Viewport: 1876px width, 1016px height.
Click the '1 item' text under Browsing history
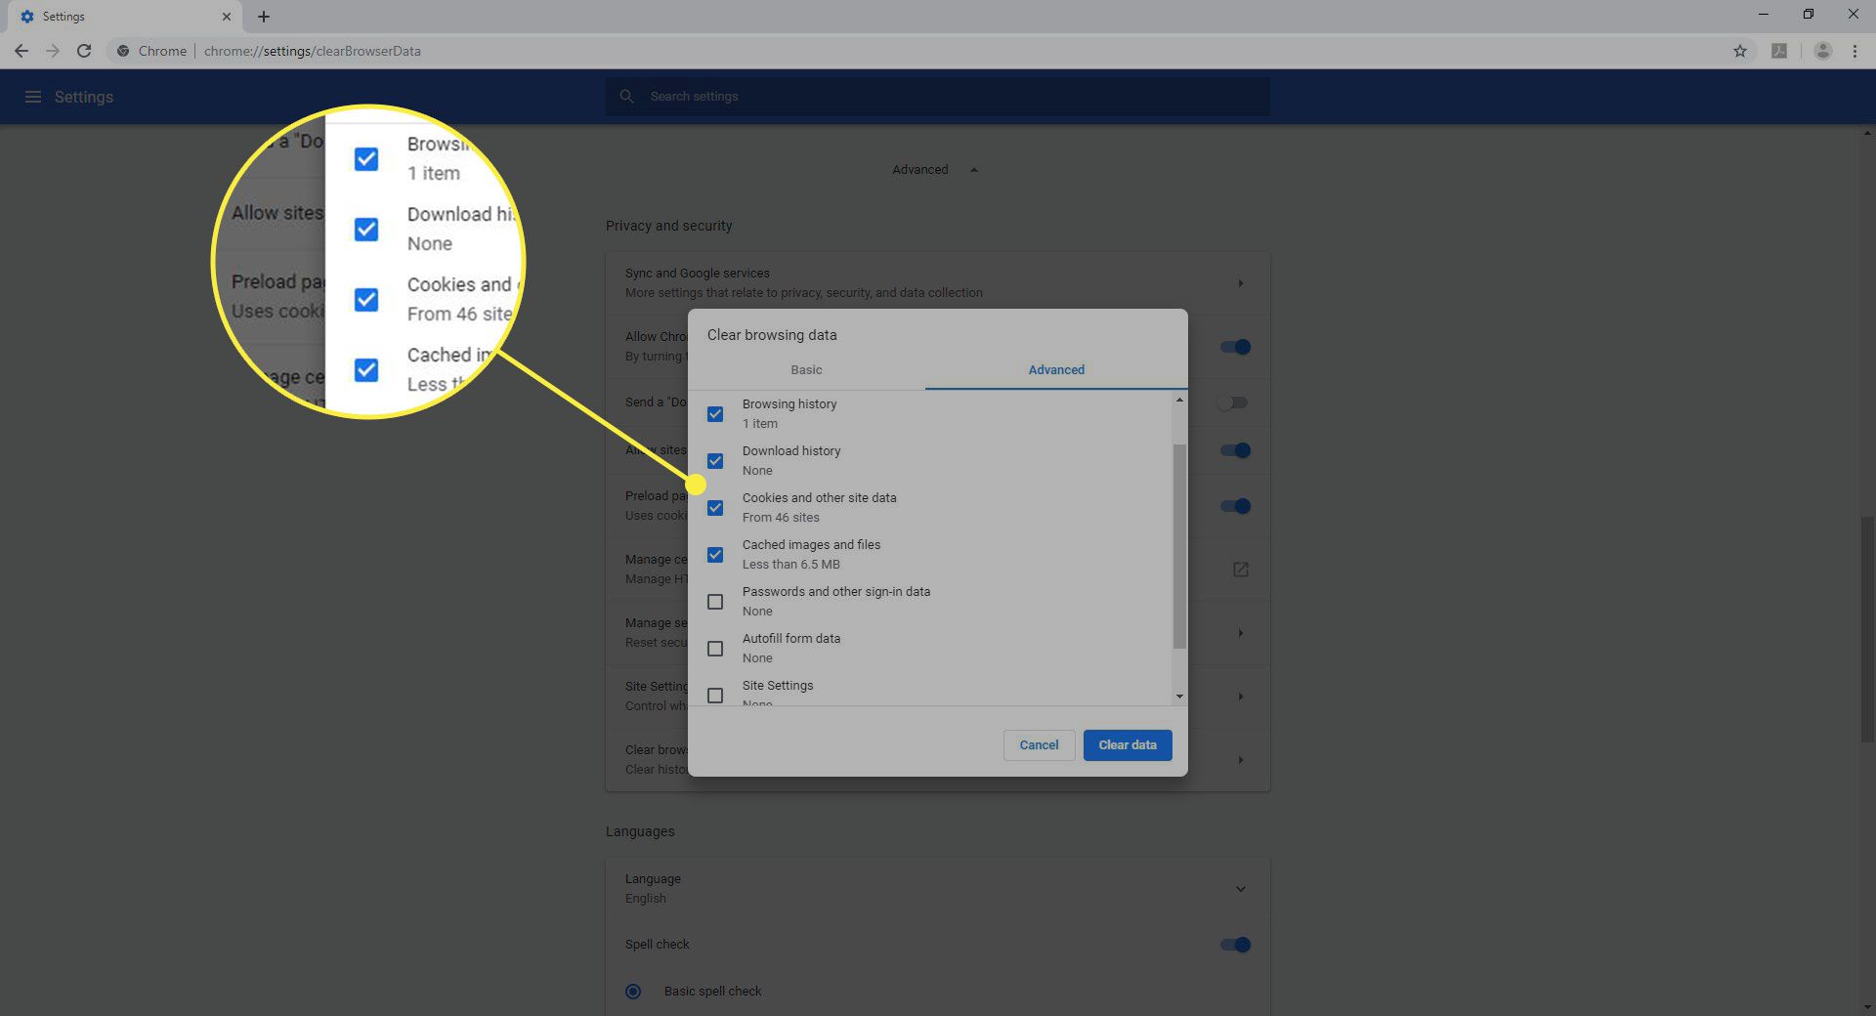pos(760,424)
